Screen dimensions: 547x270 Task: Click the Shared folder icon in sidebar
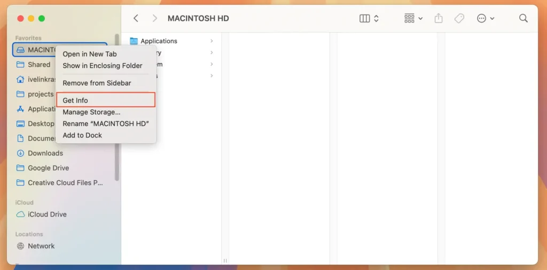pyautogui.click(x=21, y=65)
